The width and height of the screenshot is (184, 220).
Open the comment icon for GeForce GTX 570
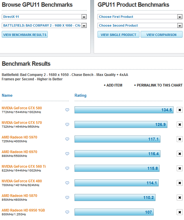click(x=67, y=124)
